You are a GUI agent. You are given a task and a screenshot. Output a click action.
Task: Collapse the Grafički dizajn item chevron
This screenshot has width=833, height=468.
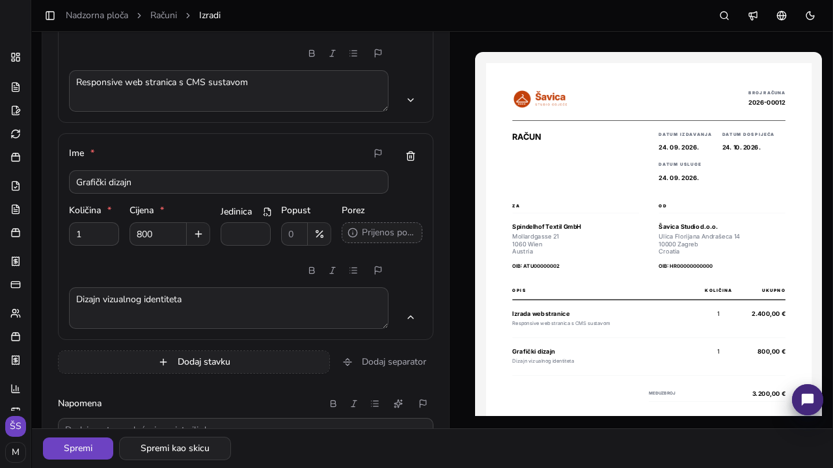pyautogui.click(x=411, y=317)
